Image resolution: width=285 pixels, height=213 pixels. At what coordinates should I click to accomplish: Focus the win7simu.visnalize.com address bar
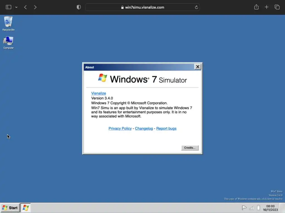142,7
